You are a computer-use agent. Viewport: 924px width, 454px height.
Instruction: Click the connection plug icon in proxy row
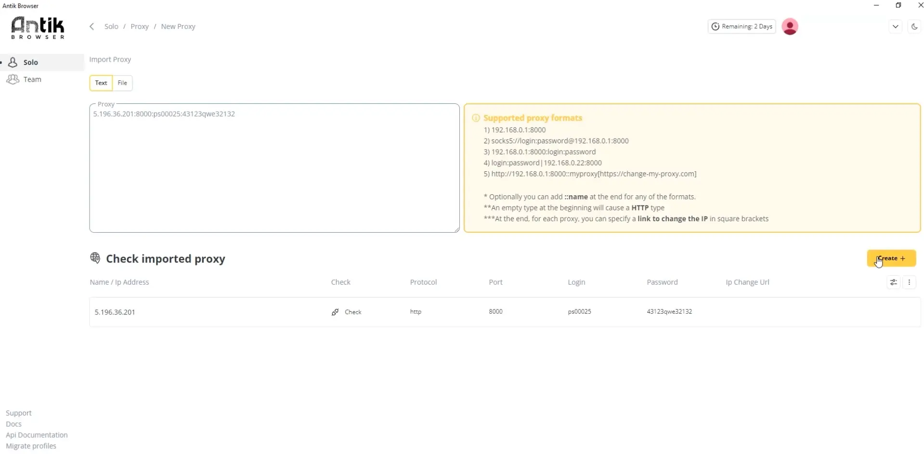click(335, 312)
